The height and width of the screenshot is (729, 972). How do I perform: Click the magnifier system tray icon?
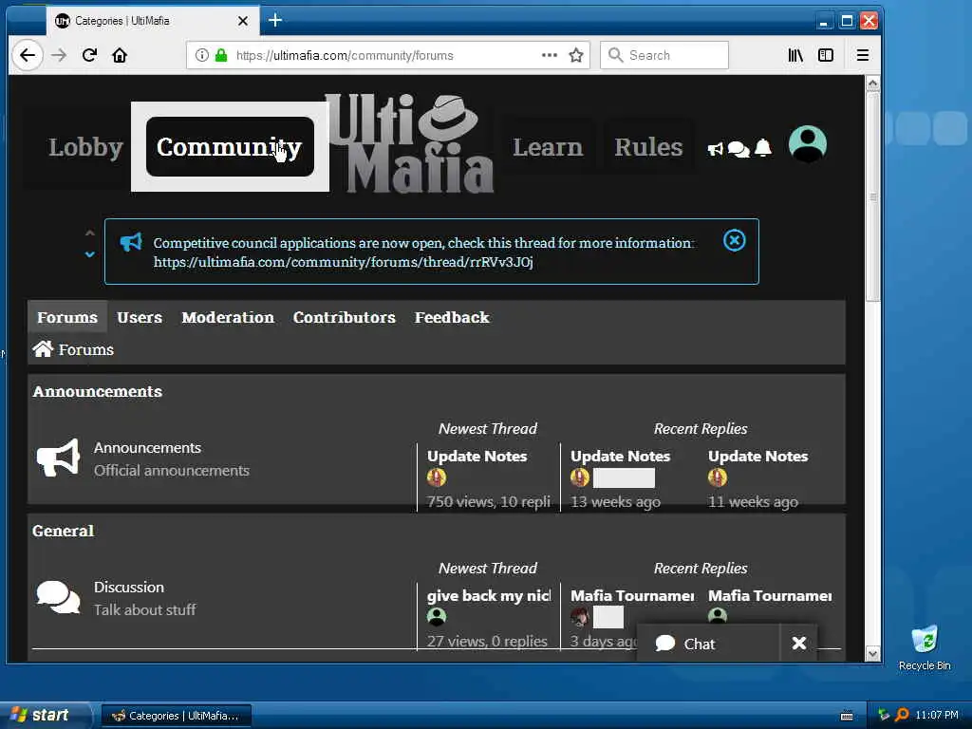click(902, 715)
